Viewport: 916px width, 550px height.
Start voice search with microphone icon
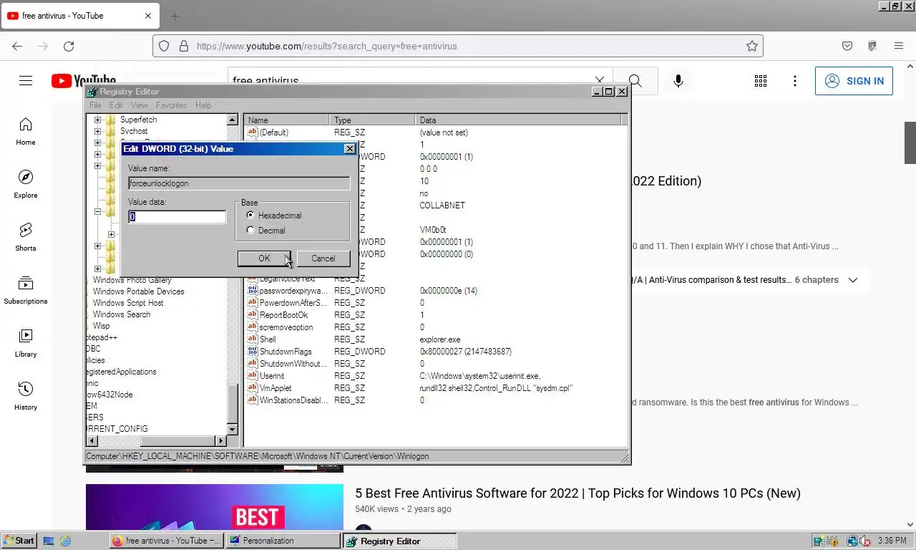coord(678,81)
